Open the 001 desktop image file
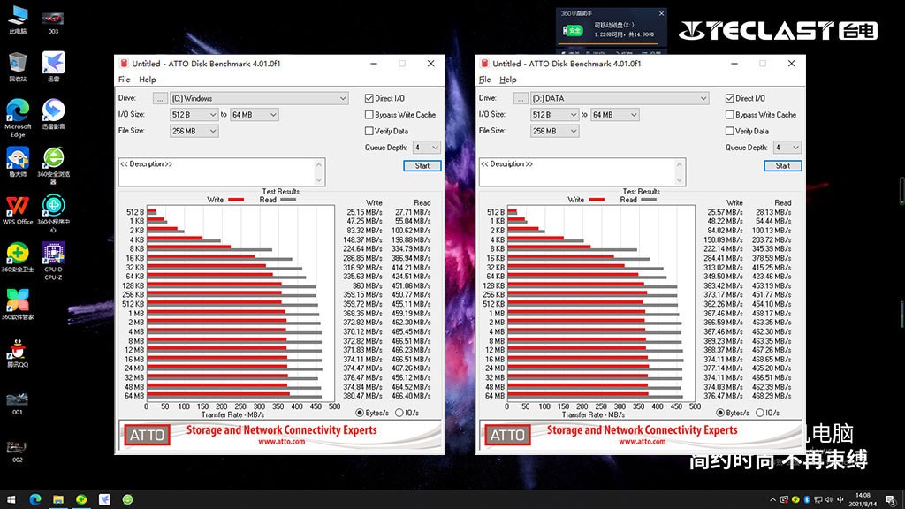 coord(18,403)
